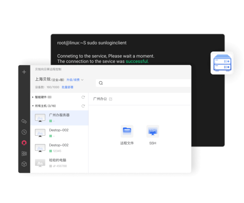Image resolution: width=244 pixels, height=203 pixels.
Task: Click monitor thumbnail of 广州办服务器
Action: (x=40, y=118)
